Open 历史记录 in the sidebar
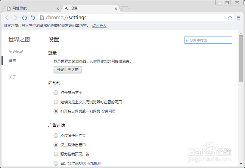Viewport: 245px width, 168px height. coord(16,52)
